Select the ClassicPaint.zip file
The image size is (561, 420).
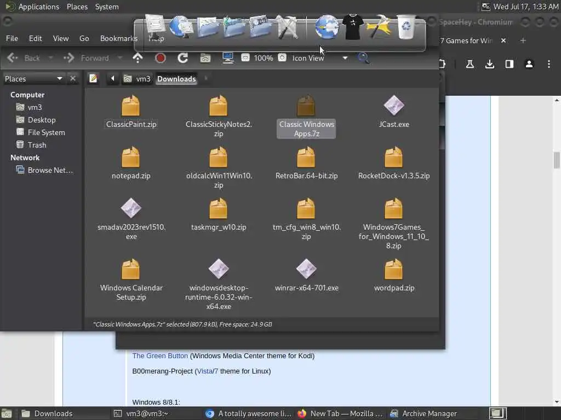point(131,112)
